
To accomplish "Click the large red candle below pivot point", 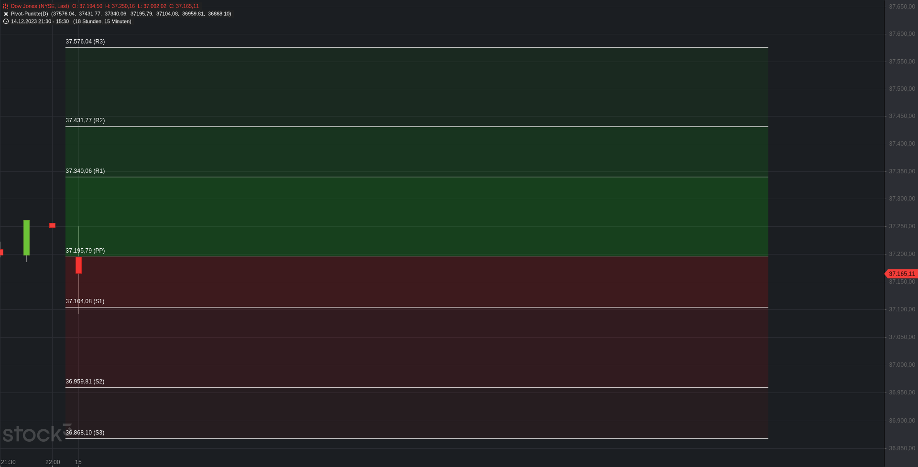I will point(78,265).
